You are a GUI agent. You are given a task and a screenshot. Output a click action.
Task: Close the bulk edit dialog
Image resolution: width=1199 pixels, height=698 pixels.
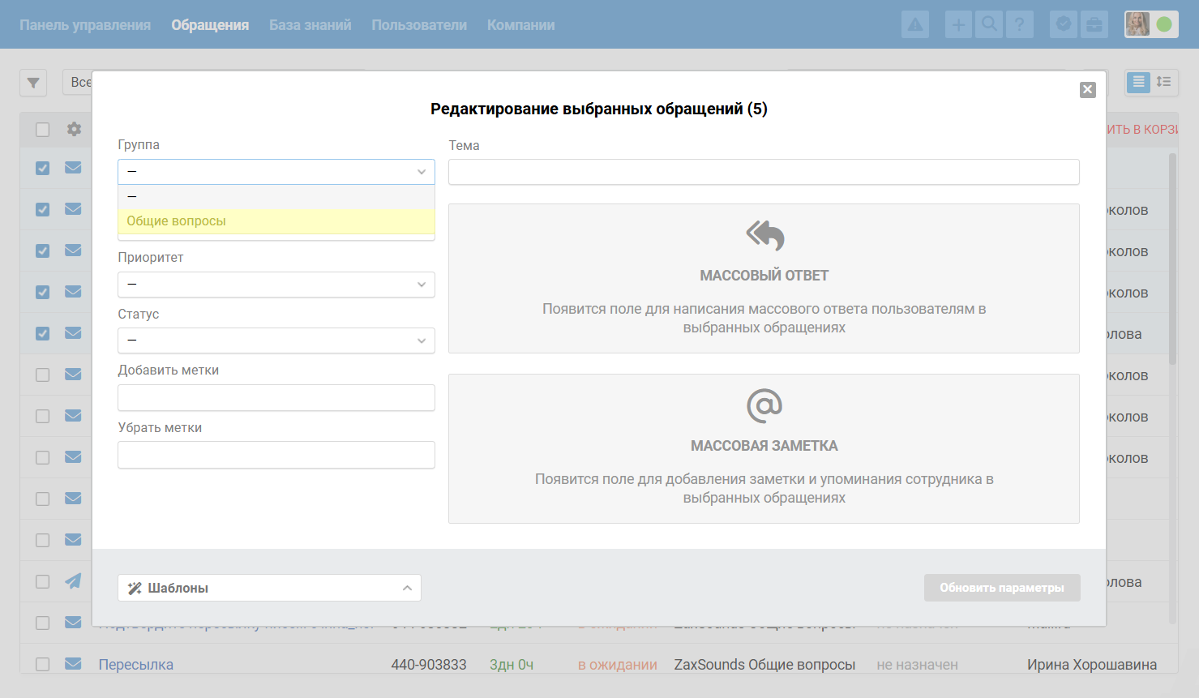(1087, 90)
